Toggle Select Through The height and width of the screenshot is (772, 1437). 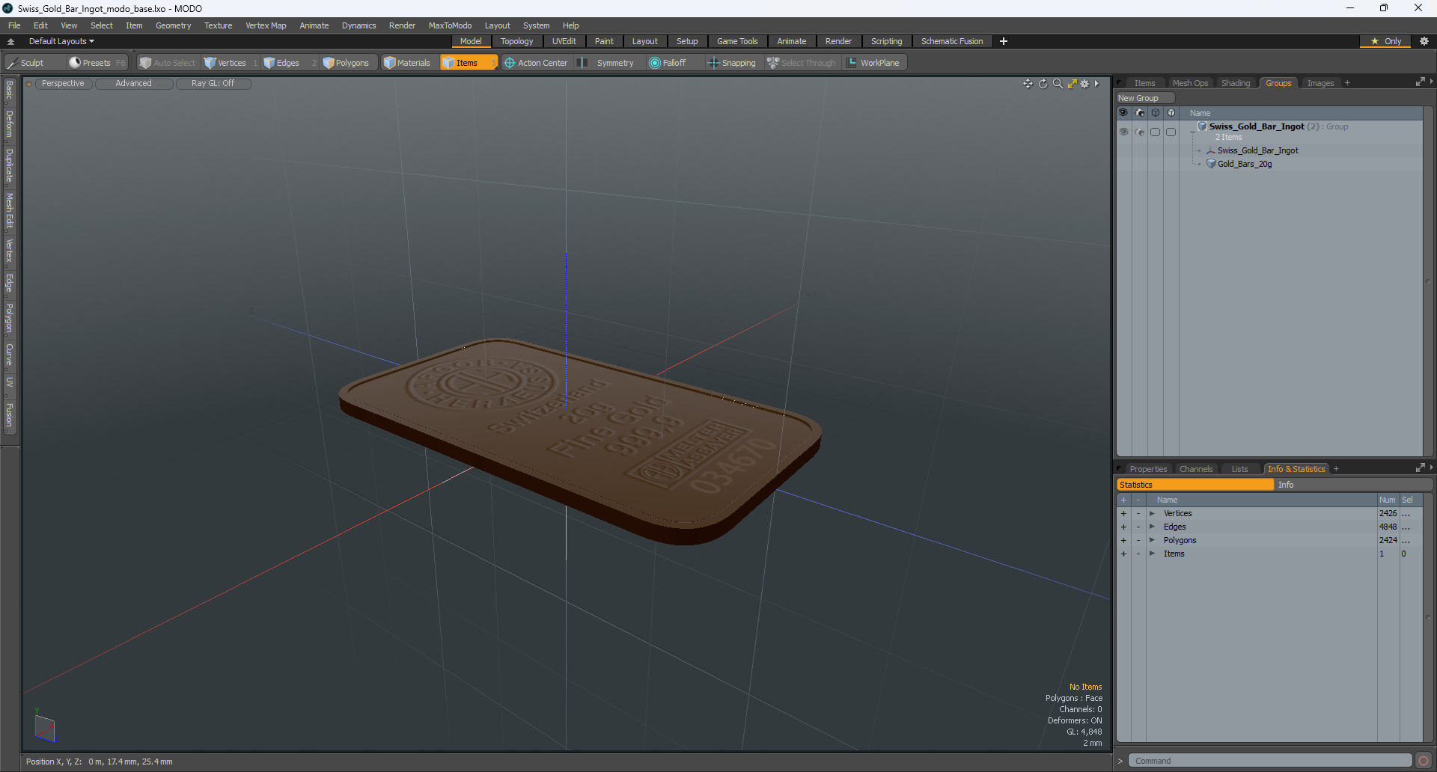pos(802,63)
